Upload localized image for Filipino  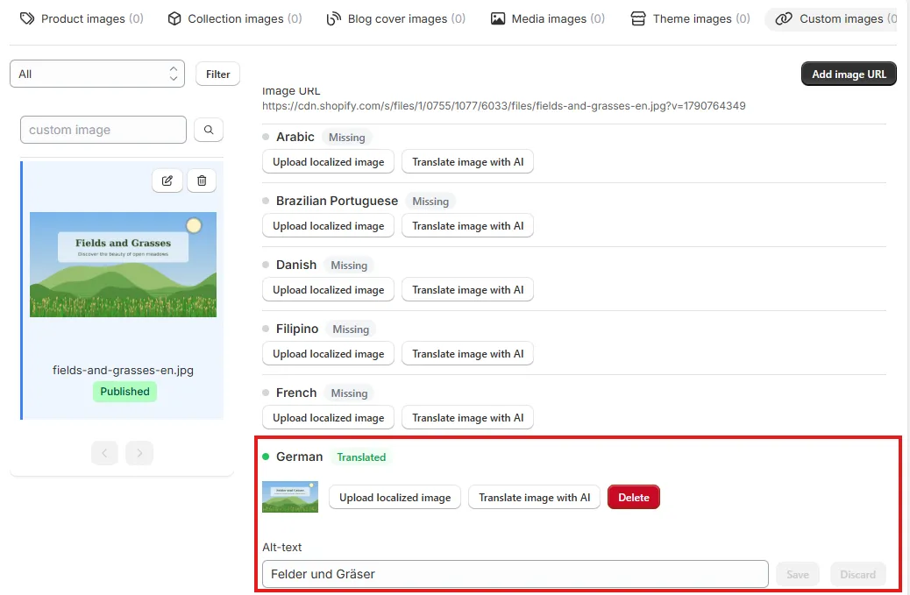click(x=329, y=354)
